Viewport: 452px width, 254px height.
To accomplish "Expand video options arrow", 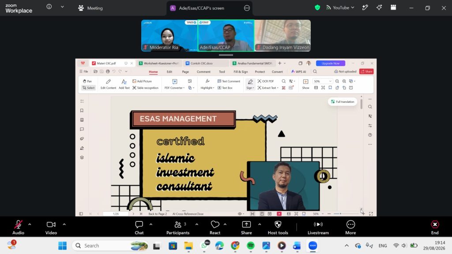I will (64, 224).
